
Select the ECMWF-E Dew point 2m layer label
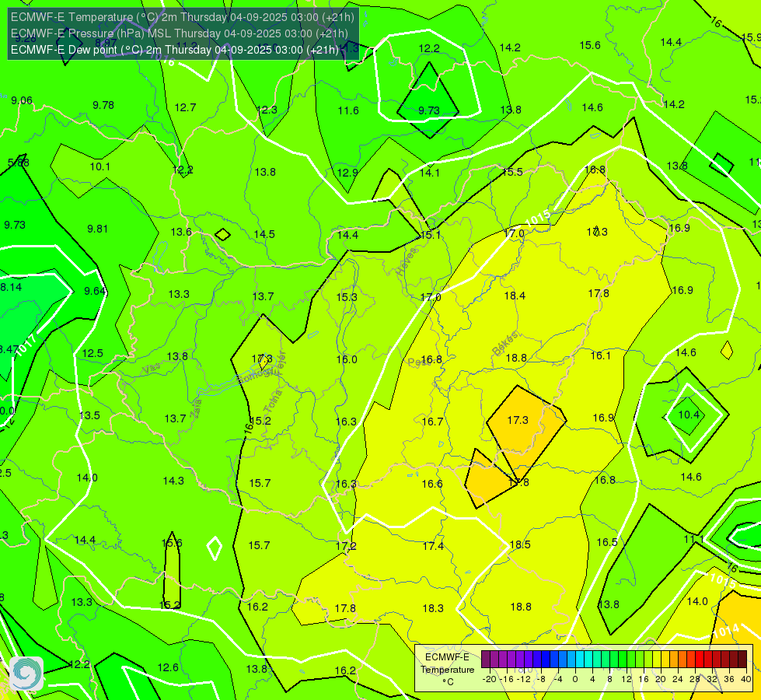point(175,50)
